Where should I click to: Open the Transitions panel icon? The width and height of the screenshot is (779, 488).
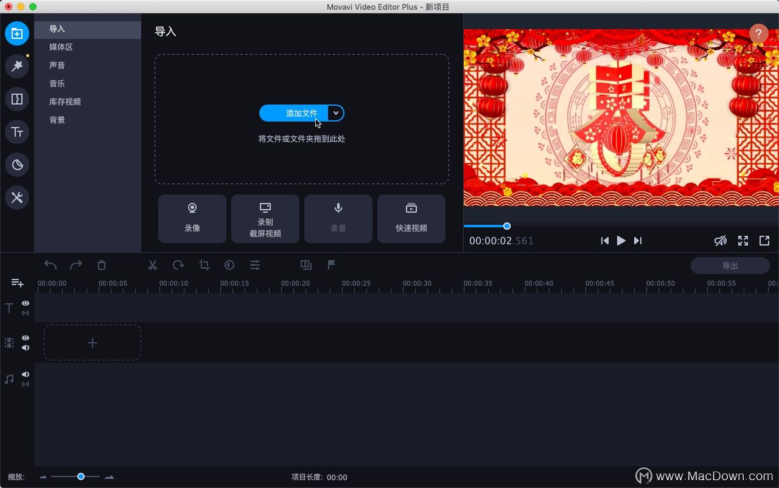[x=17, y=99]
